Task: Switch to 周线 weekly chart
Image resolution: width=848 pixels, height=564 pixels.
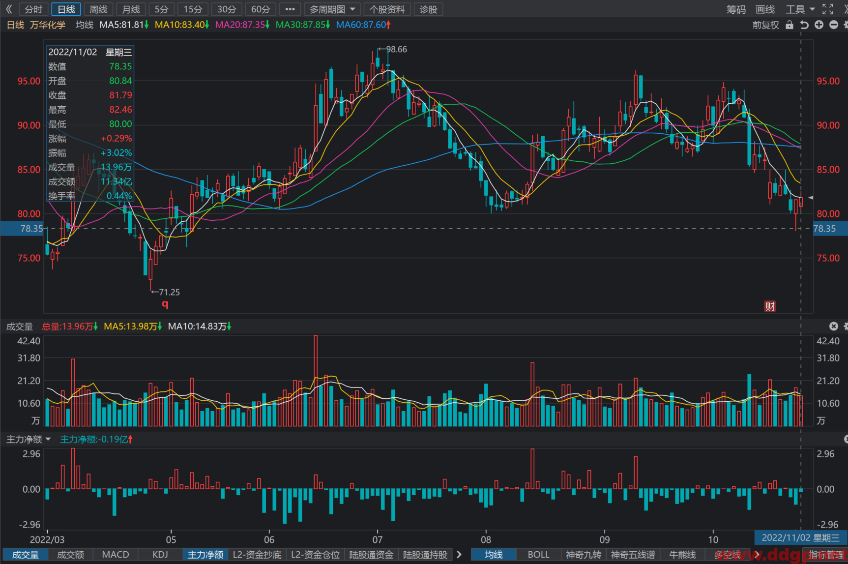Action: click(99, 9)
